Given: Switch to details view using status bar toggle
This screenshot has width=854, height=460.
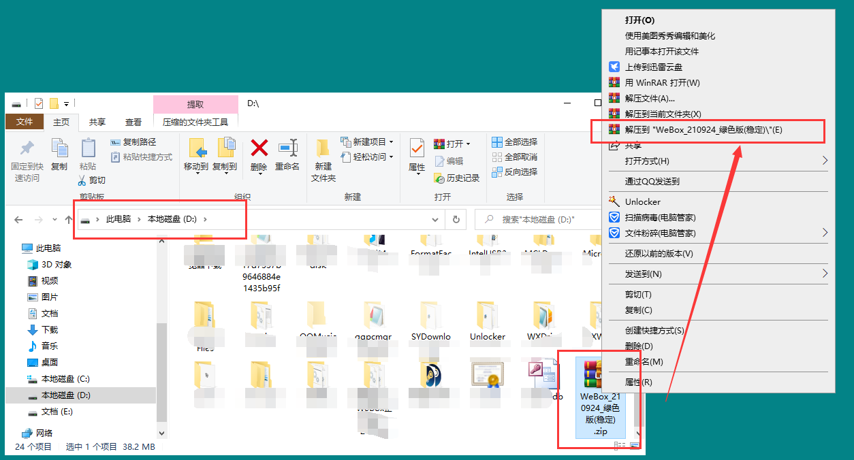Looking at the screenshot, I should [619, 446].
